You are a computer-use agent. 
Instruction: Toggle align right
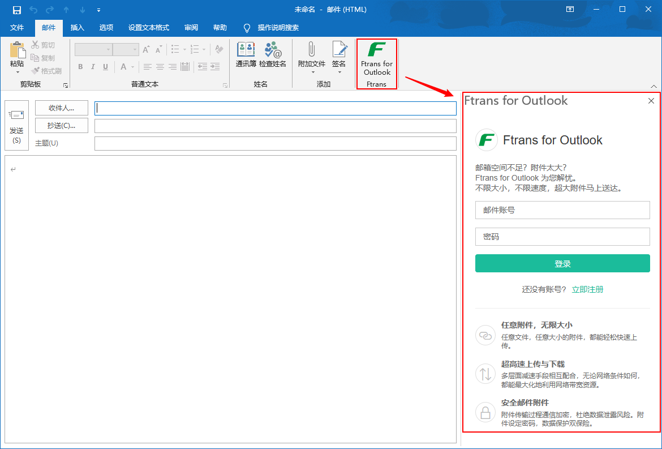point(172,66)
